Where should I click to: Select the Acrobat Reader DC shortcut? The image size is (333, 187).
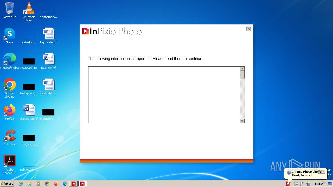[x=9, y=165]
